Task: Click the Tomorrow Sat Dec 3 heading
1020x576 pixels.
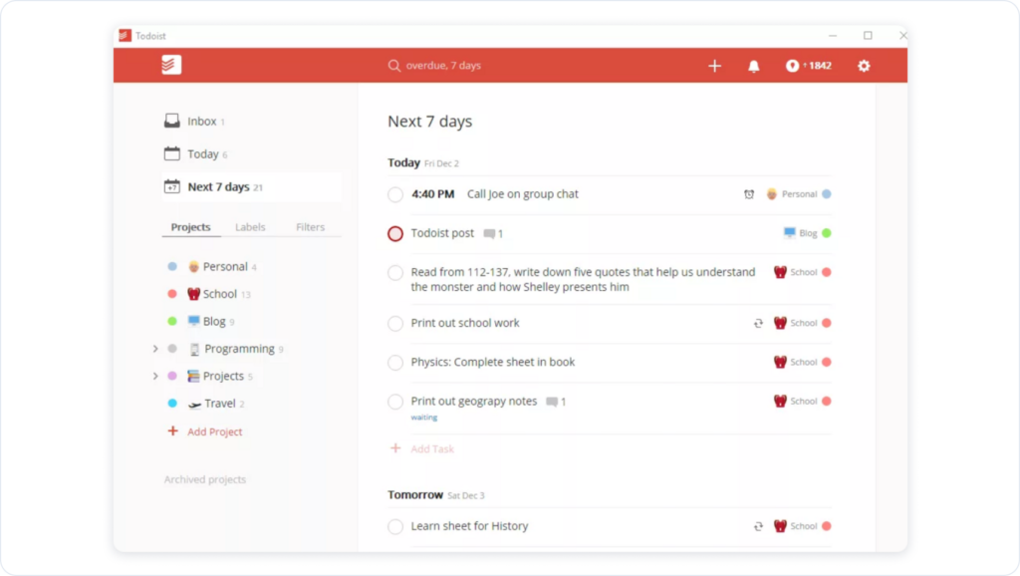Action: (436, 494)
